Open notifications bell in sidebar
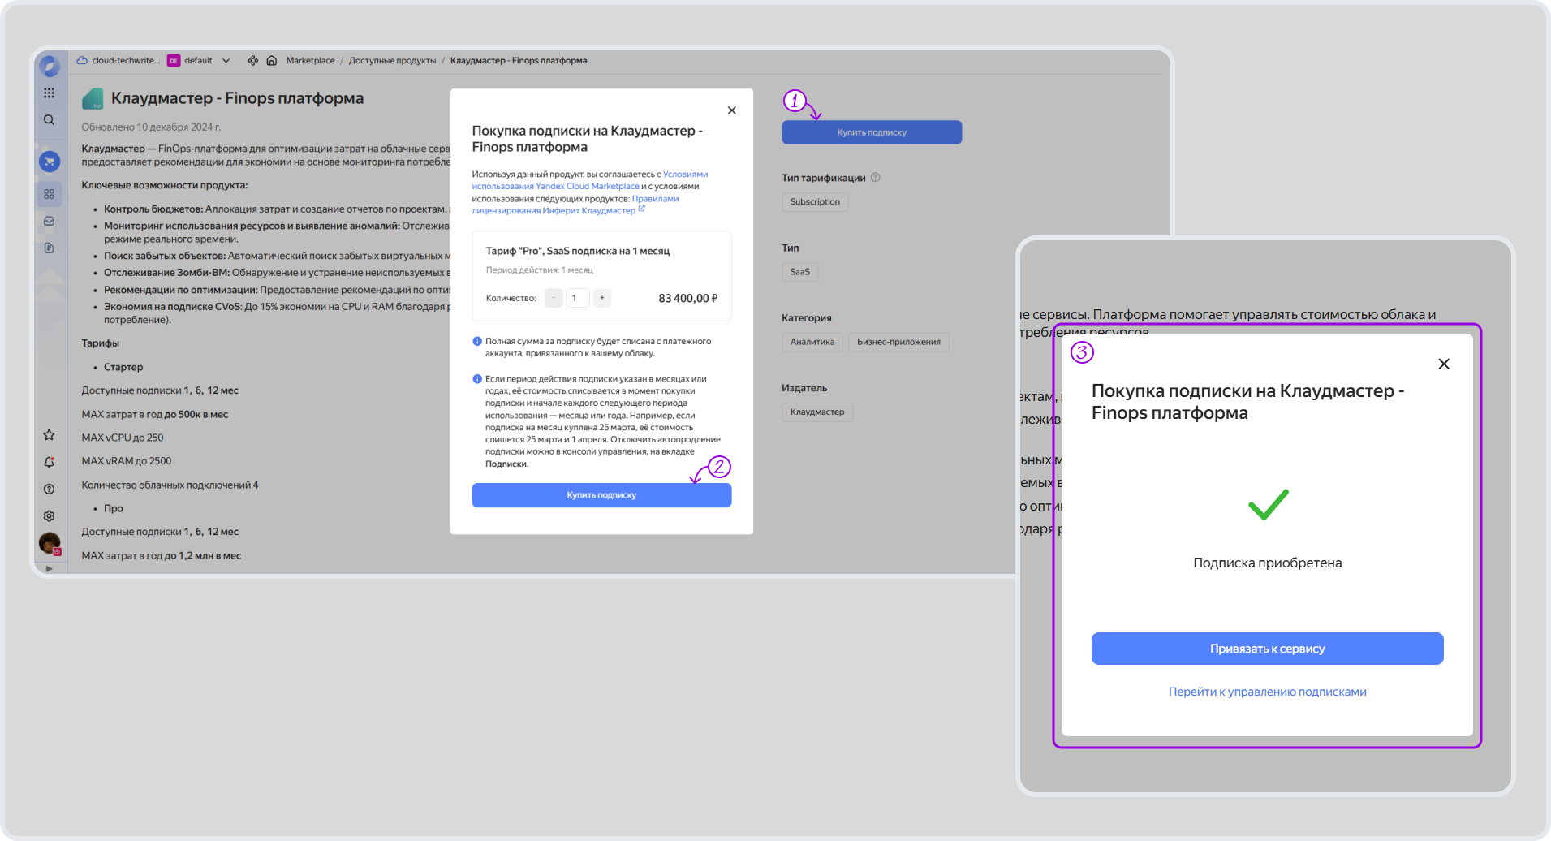1551x841 pixels. (50, 462)
